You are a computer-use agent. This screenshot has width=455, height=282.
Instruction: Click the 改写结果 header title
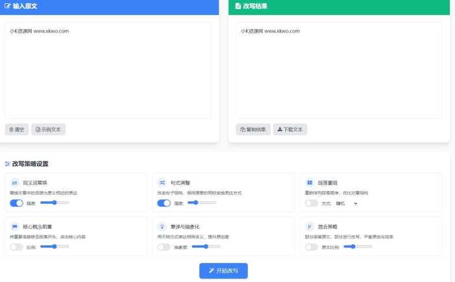tap(255, 6)
